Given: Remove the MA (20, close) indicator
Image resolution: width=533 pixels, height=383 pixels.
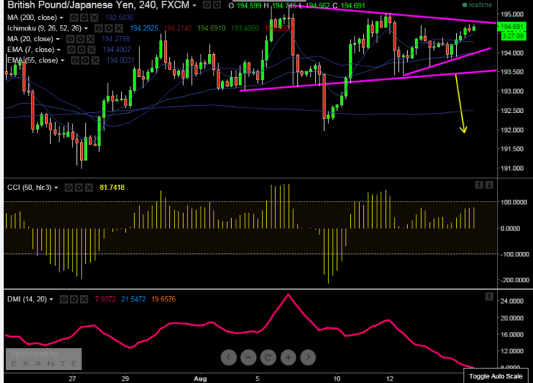Looking at the screenshot, I should click(91, 39).
